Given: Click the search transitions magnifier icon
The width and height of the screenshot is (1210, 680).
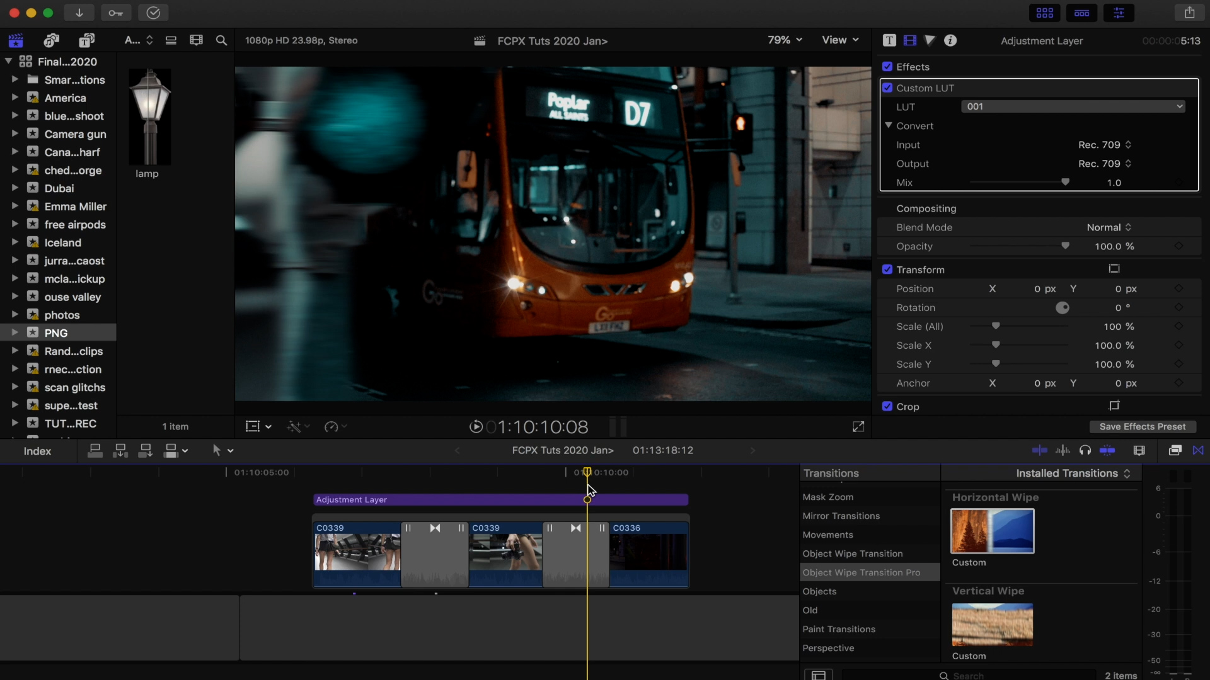Looking at the screenshot, I should [944, 675].
